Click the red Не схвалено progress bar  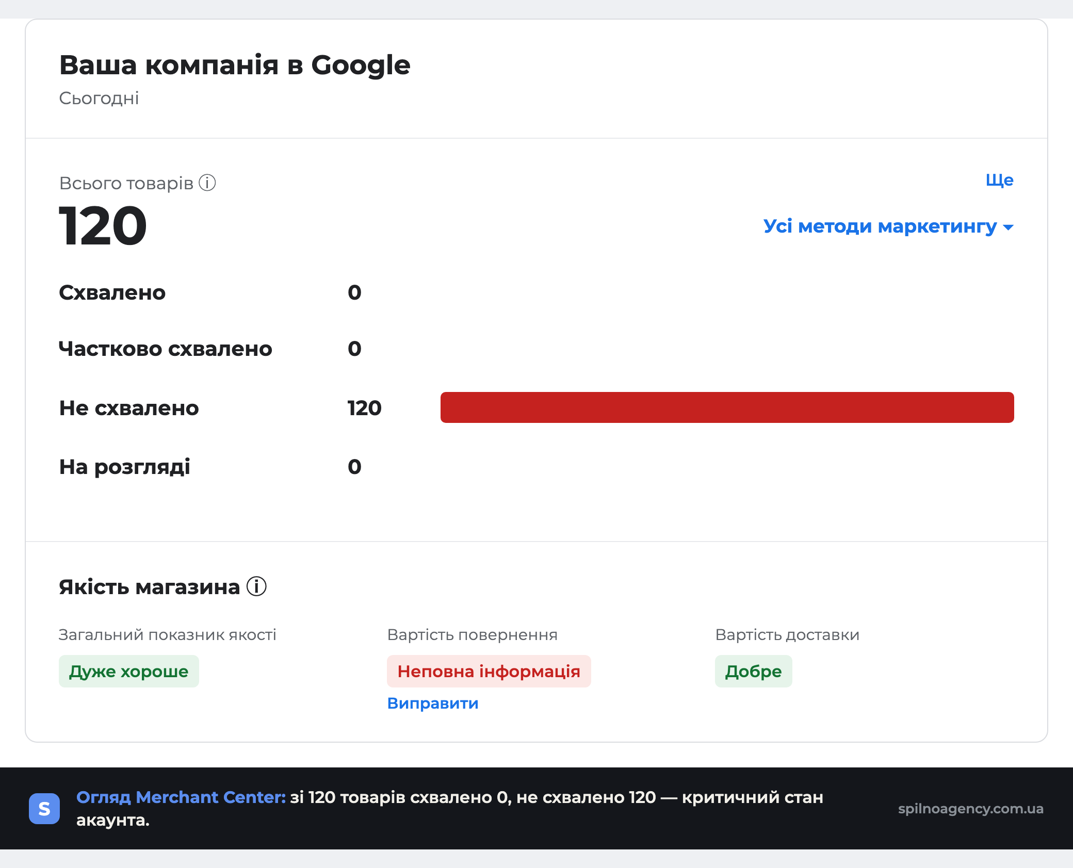[727, 407]
